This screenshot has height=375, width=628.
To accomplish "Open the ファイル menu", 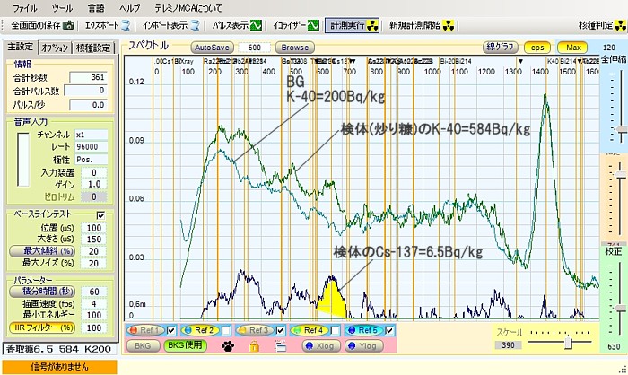I will tap(24, 8).
